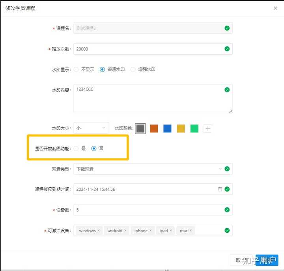Choose the orange watermark color swatch
The height and width of the screenshot is (271, 284).
click(154, 128)
